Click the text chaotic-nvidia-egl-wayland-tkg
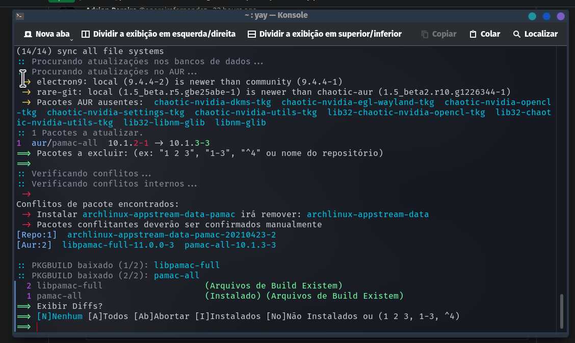575x343 pixels. pos(357,102)
